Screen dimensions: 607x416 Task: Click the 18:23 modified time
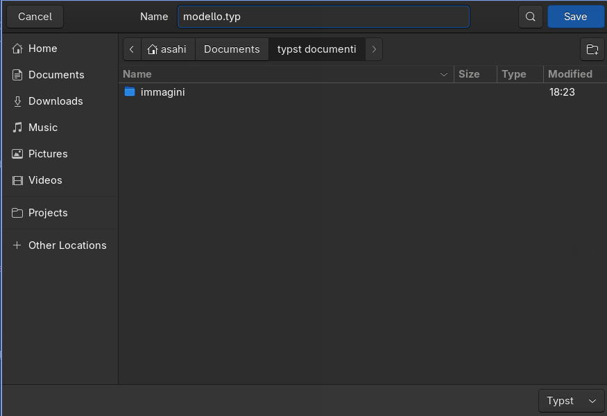pos(562,92)
